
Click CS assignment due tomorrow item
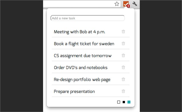tap(83, 56)
